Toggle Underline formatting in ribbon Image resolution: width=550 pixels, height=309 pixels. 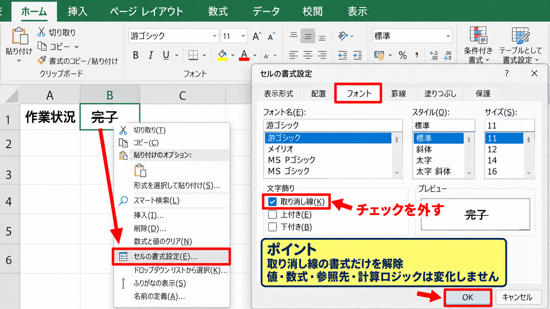(x=166, y=55)
